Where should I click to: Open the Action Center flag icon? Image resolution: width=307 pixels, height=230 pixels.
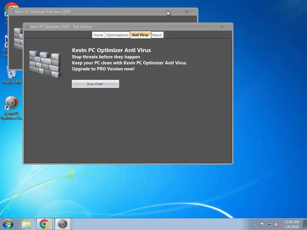(x=262, y=224)
